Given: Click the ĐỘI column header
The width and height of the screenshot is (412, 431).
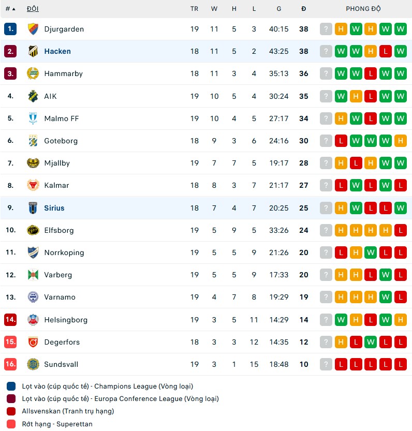Looking at the screenshot, I should tap(33, 9).
